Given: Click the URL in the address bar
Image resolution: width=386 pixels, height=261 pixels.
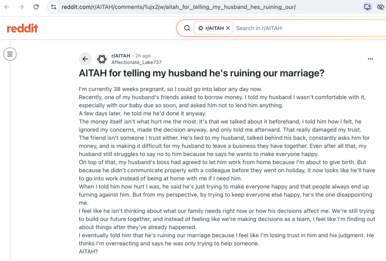Looking at the screenshot, I should pos(179,7).
